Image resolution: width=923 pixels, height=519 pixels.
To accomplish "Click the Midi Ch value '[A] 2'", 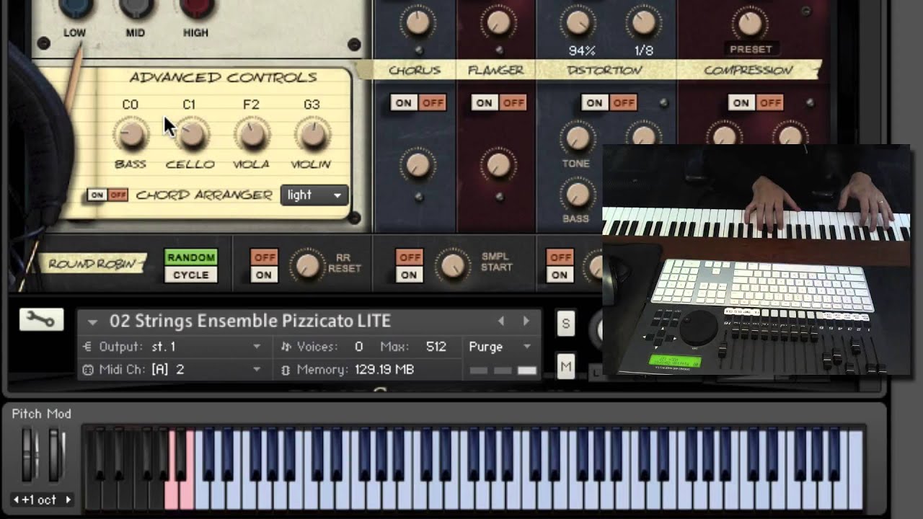I will tap(168, 370).
